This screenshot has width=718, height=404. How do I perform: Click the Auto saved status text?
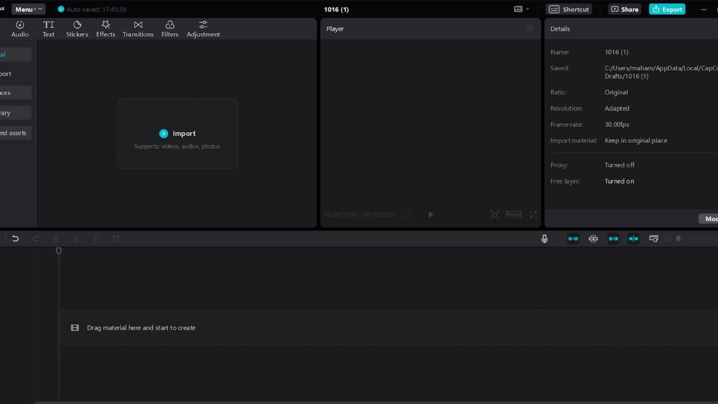(x=96, y=9)
